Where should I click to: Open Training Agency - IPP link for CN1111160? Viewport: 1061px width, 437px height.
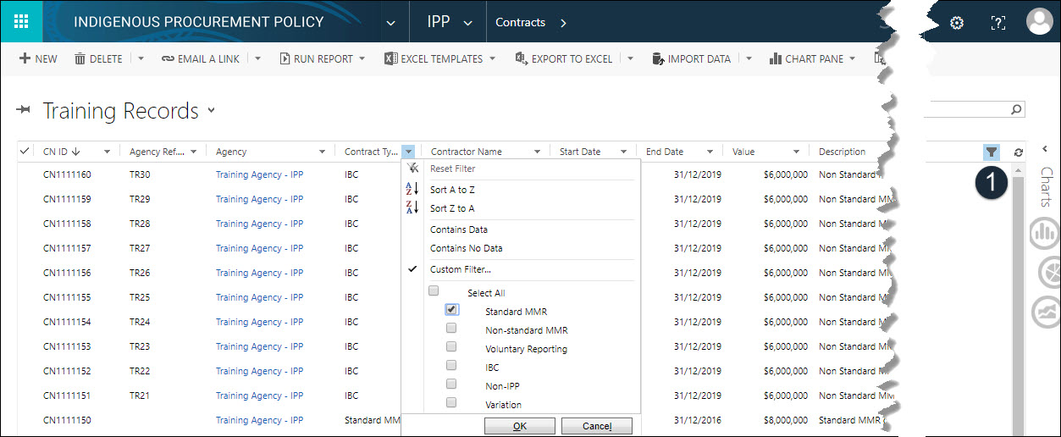click(x=259, y=174)
